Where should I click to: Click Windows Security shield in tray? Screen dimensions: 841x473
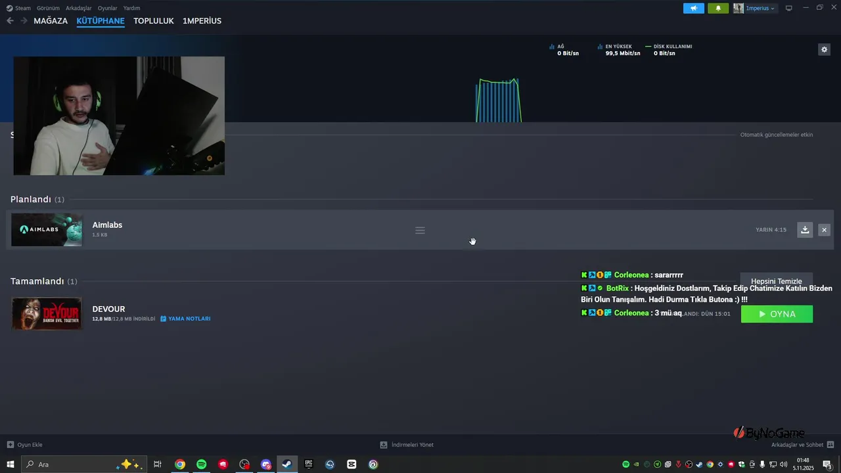742,464
